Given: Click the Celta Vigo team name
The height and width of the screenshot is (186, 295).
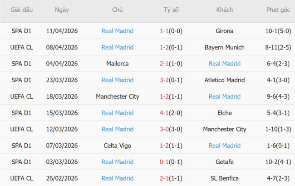Looking at the screenshot, I should tap(118, 146).
